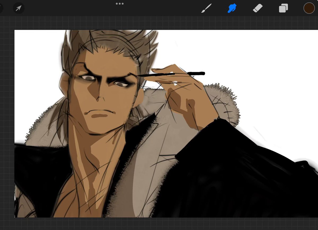The width and height of the screenshot is (318, 230).
Task: Select the Eraser tool
Action: [258, 8]
